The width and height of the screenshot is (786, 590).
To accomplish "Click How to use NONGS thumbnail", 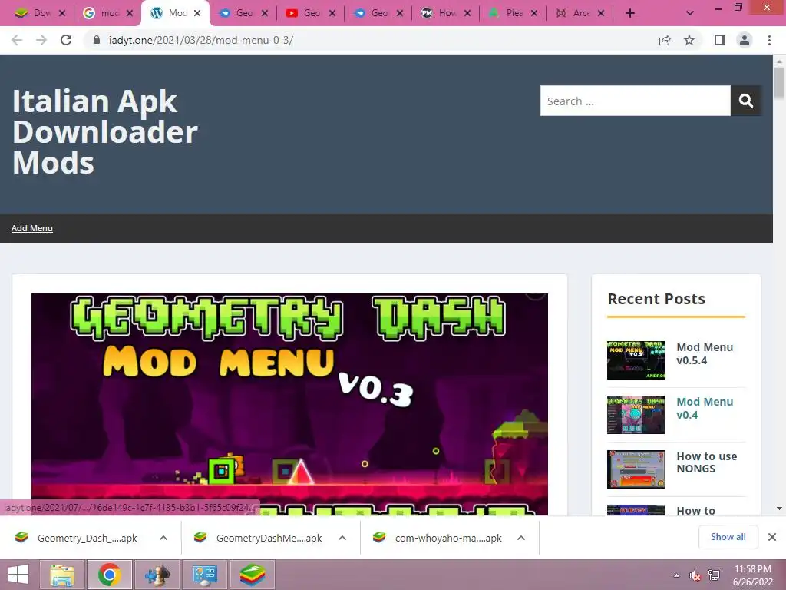I will pos(636,469).
